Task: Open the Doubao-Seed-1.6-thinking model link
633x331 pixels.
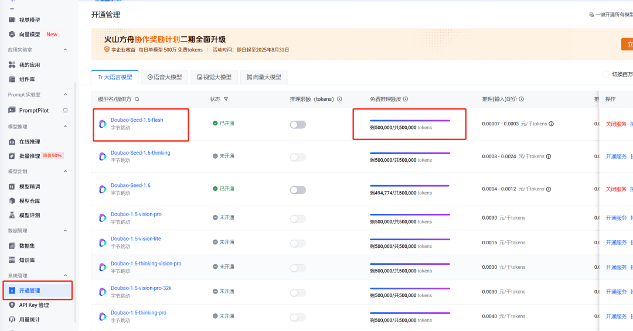Action: 141,152
